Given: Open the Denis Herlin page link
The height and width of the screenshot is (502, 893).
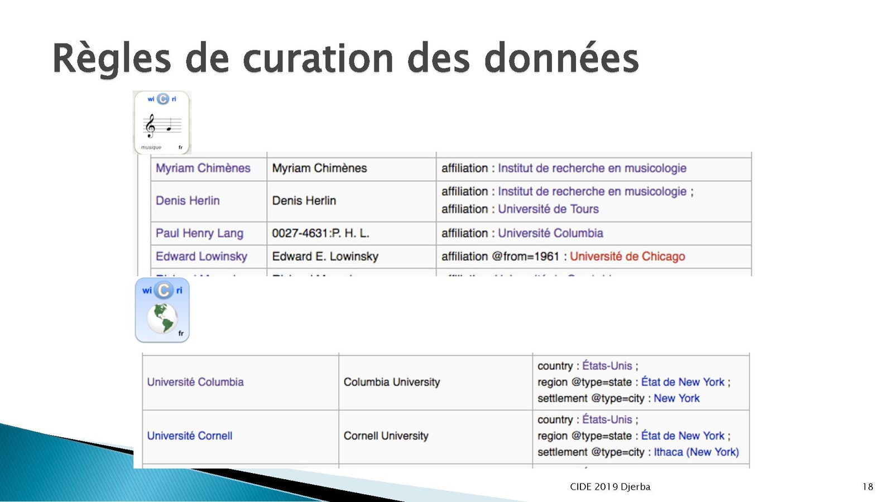Looking at the screenshot, I should pos(188,200).
